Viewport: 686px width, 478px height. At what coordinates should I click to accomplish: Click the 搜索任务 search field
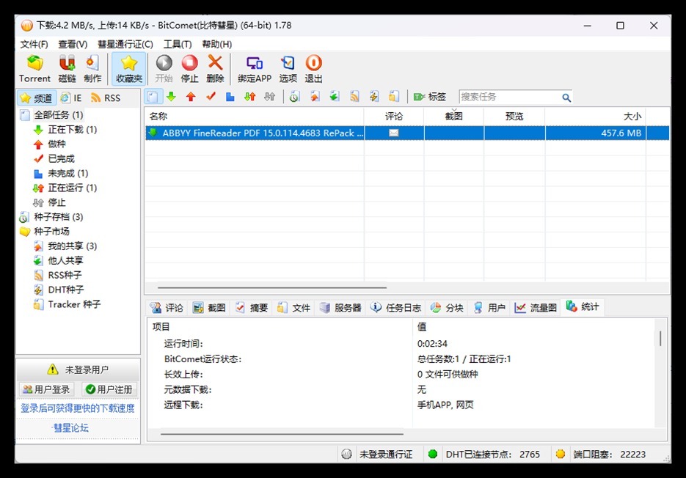(509, 97)
